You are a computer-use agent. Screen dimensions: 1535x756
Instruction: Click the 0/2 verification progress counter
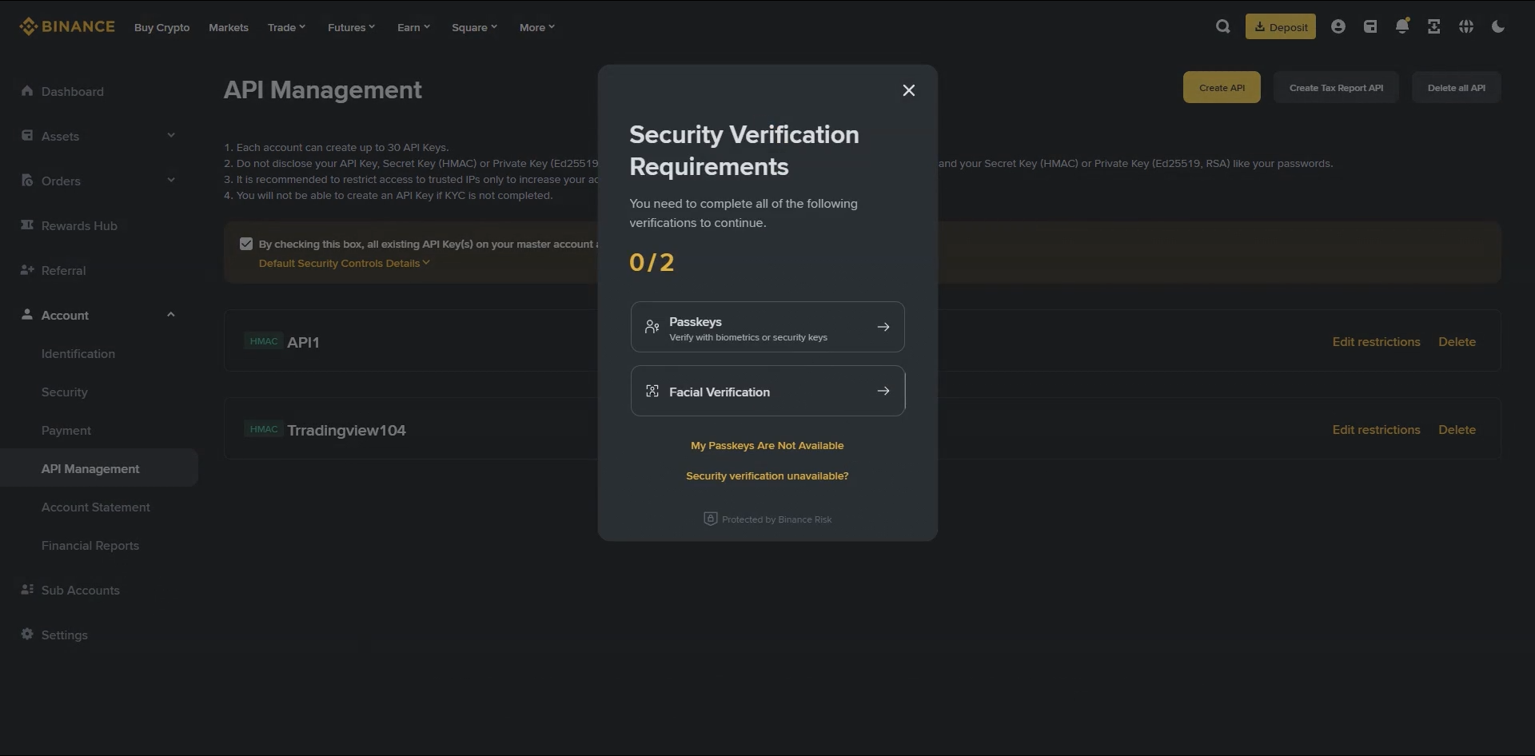(x=652, y=262)
